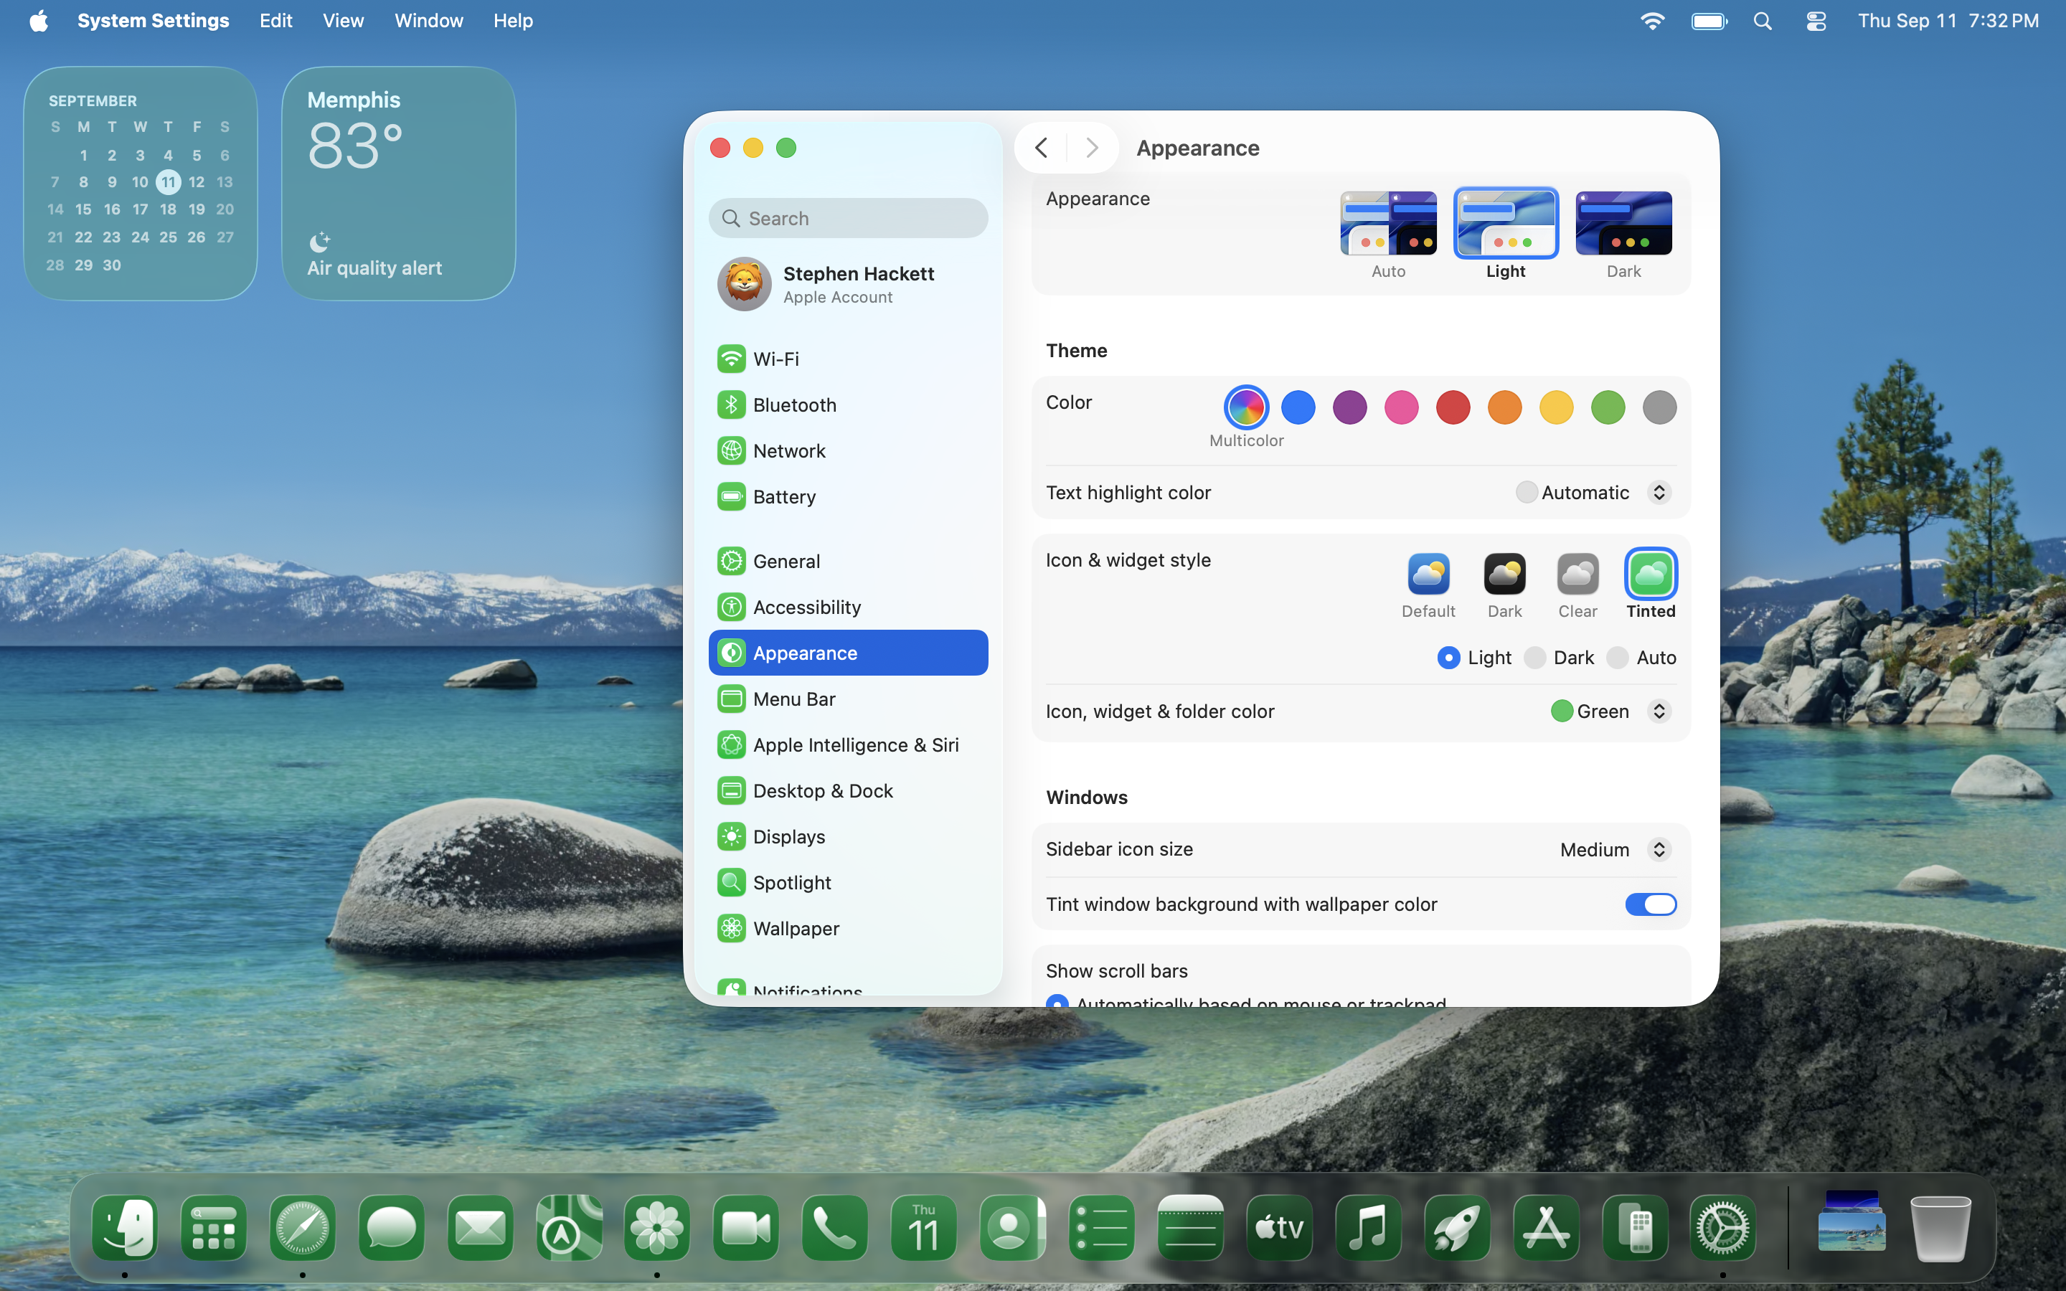
Task: Select Auto radio for icon style
Action: coord(1618,658)
